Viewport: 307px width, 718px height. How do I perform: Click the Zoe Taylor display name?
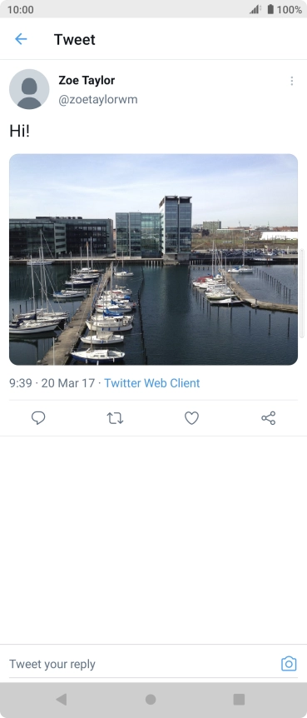87,80
